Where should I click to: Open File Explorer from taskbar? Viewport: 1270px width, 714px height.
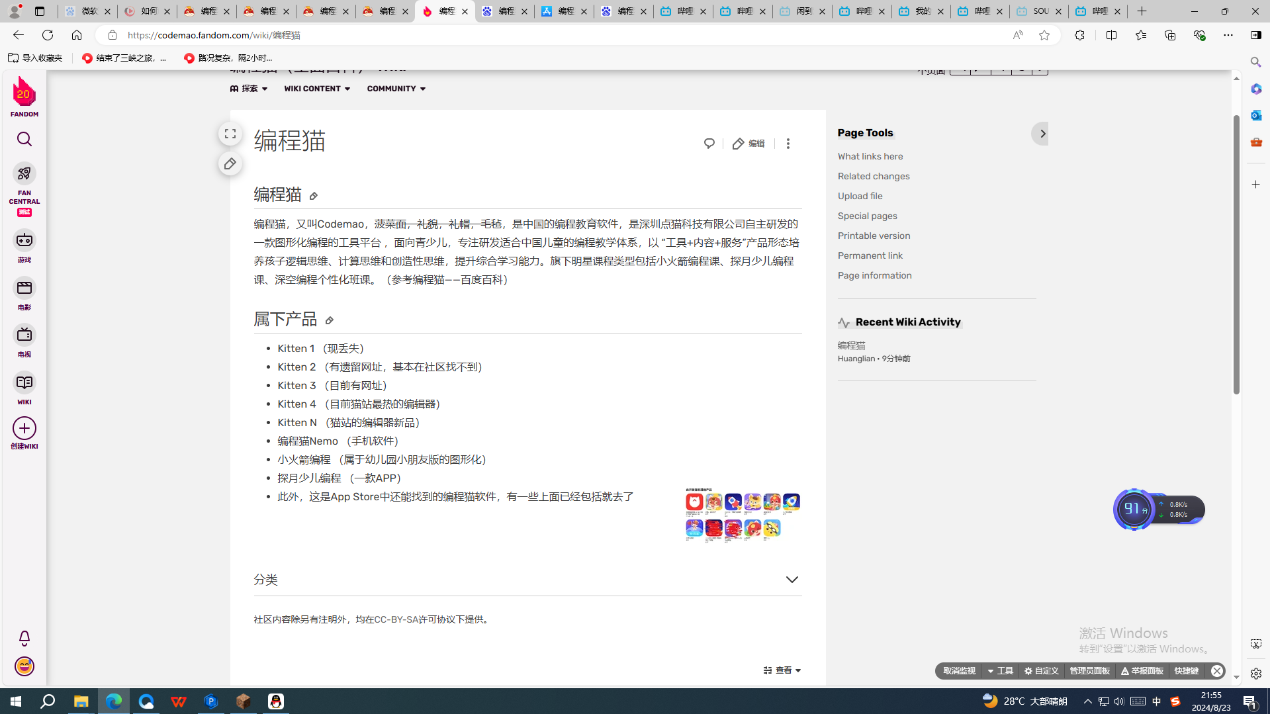81,701
